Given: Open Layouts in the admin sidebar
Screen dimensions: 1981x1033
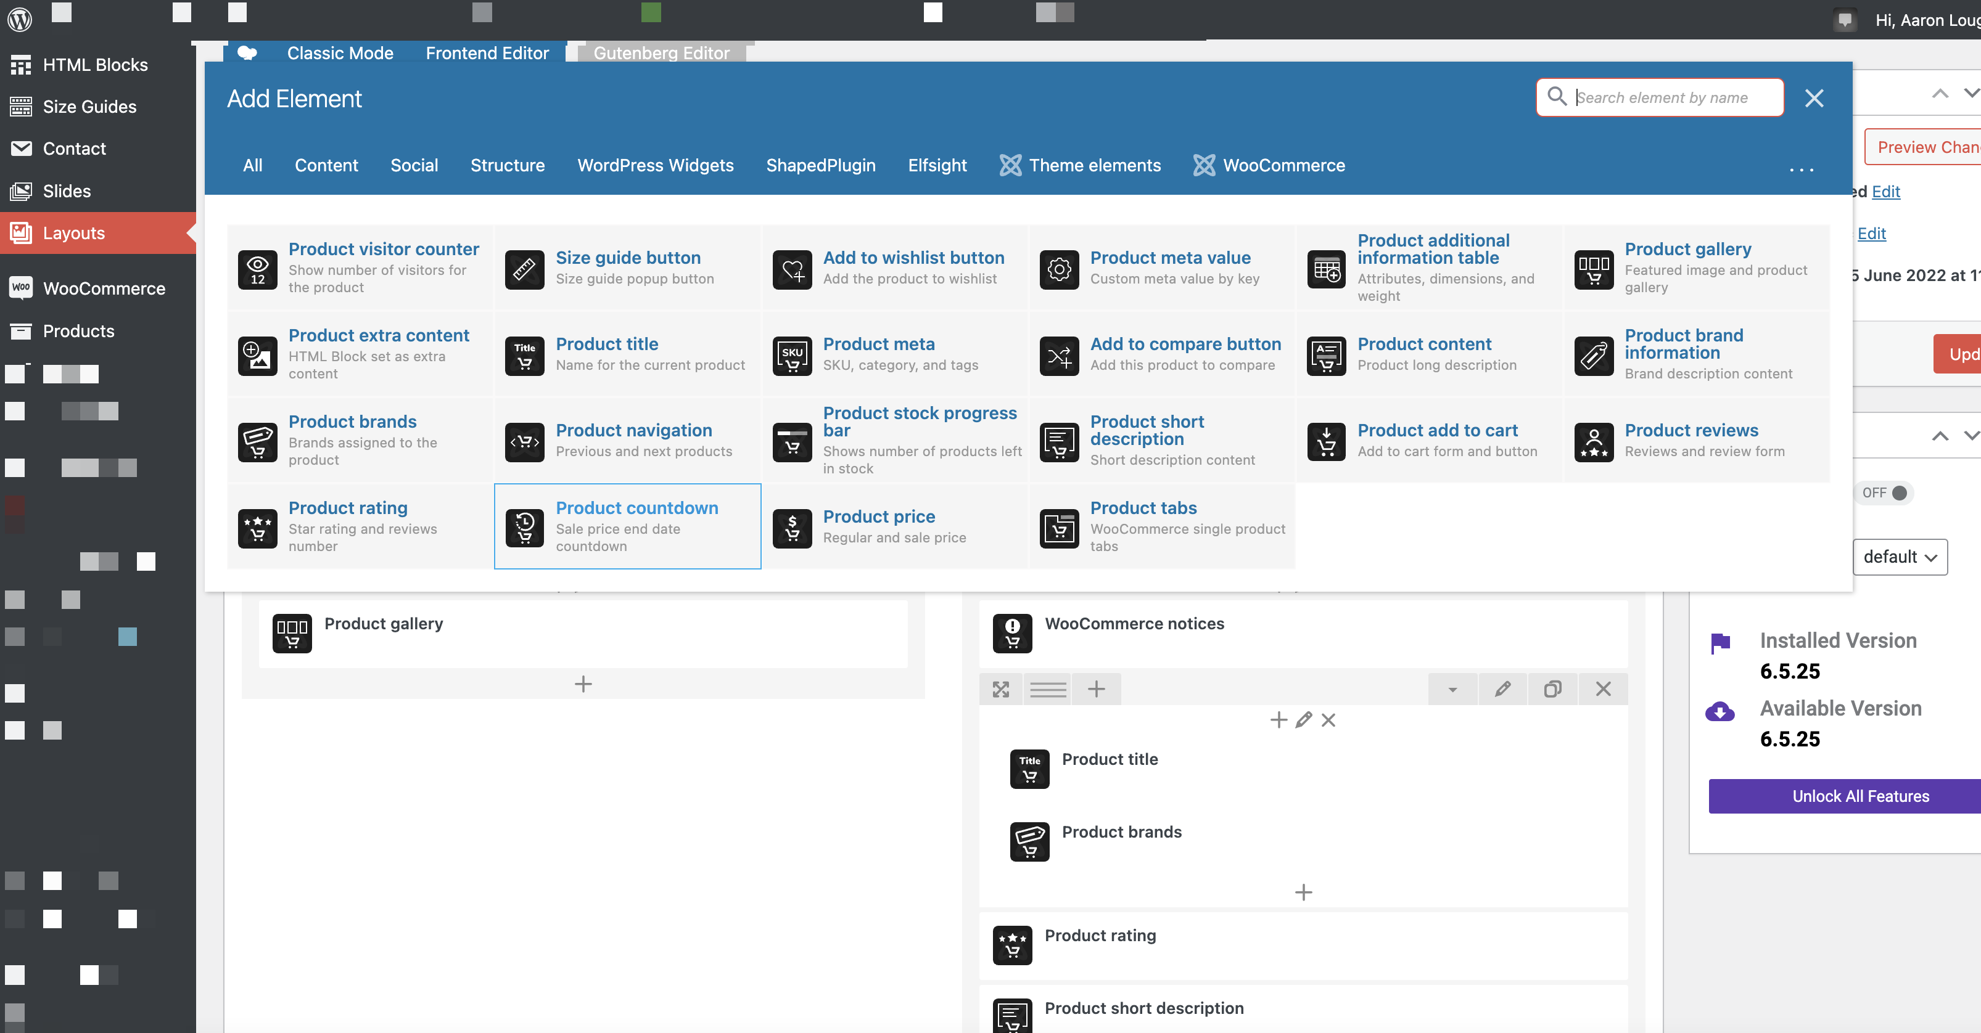Looking at the screenshot, I should tap(73, 233).
